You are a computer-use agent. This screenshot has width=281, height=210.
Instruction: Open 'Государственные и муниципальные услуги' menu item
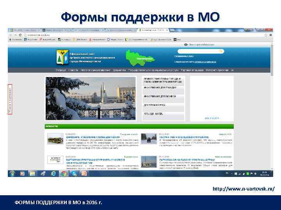[x=153, y=70]
